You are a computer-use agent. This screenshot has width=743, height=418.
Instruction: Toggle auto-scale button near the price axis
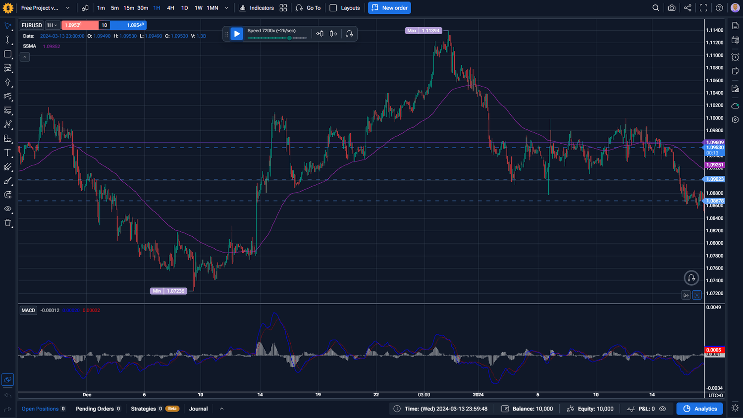697,295
